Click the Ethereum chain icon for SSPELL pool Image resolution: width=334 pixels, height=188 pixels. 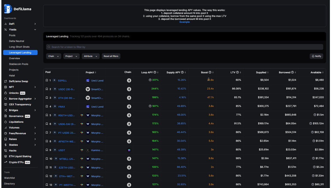point(129,80)
